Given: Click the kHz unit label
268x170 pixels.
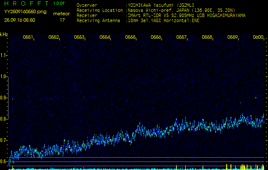Looking at the screenshot, I should pos(4,34).
